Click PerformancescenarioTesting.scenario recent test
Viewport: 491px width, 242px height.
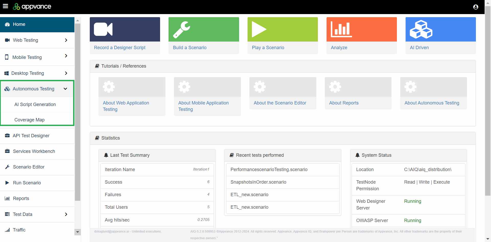(x=269, y=170)
